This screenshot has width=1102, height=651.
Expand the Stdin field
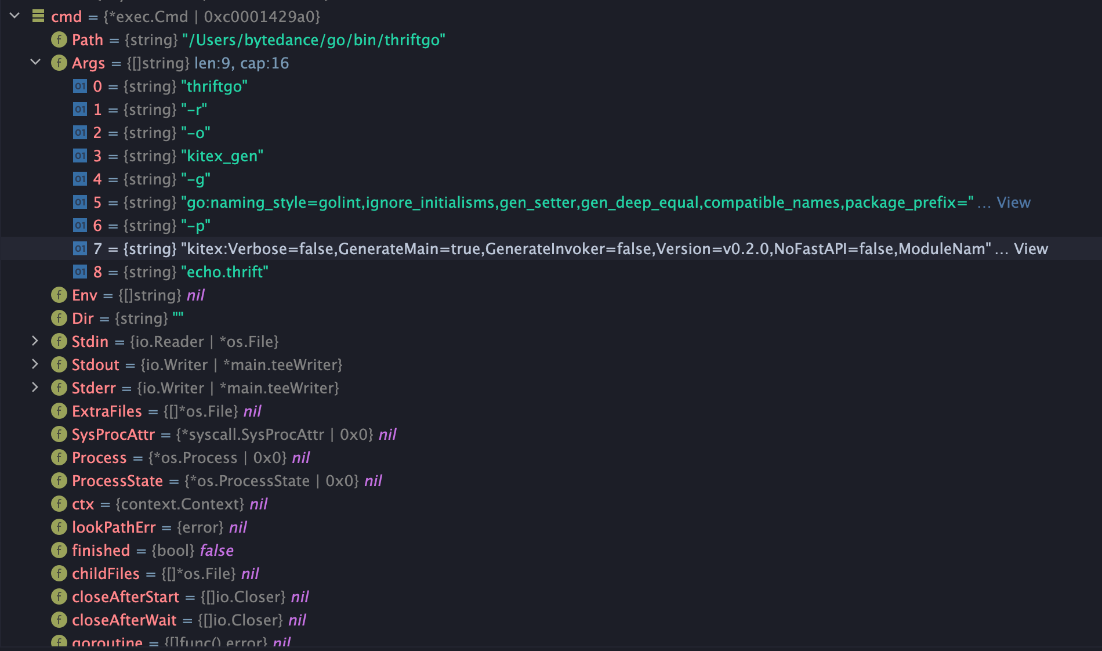(x=35, y=342)
